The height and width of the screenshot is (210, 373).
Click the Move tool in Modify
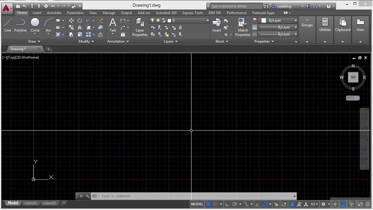pos(71,21)
